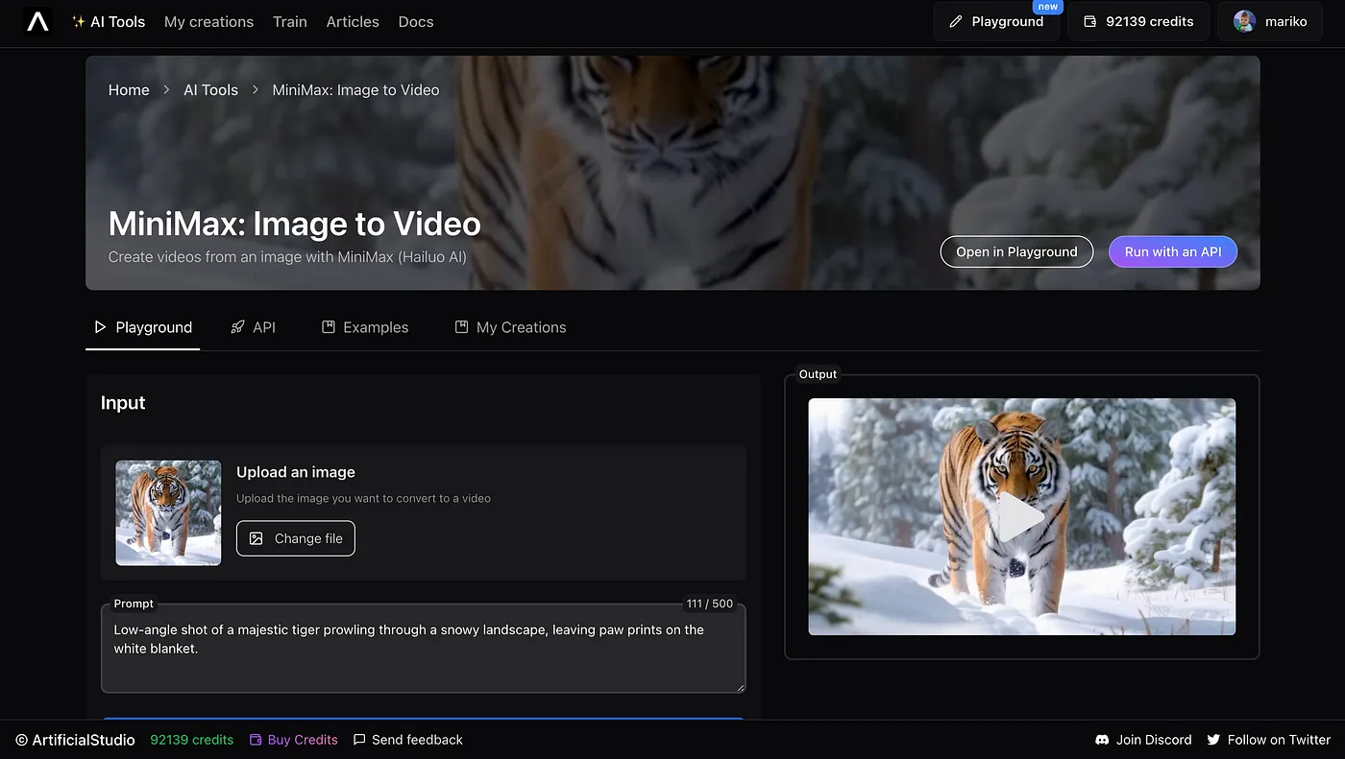Click the 92139 credits header button
Screen dimensions: 1345x759
coord(1138,21)
